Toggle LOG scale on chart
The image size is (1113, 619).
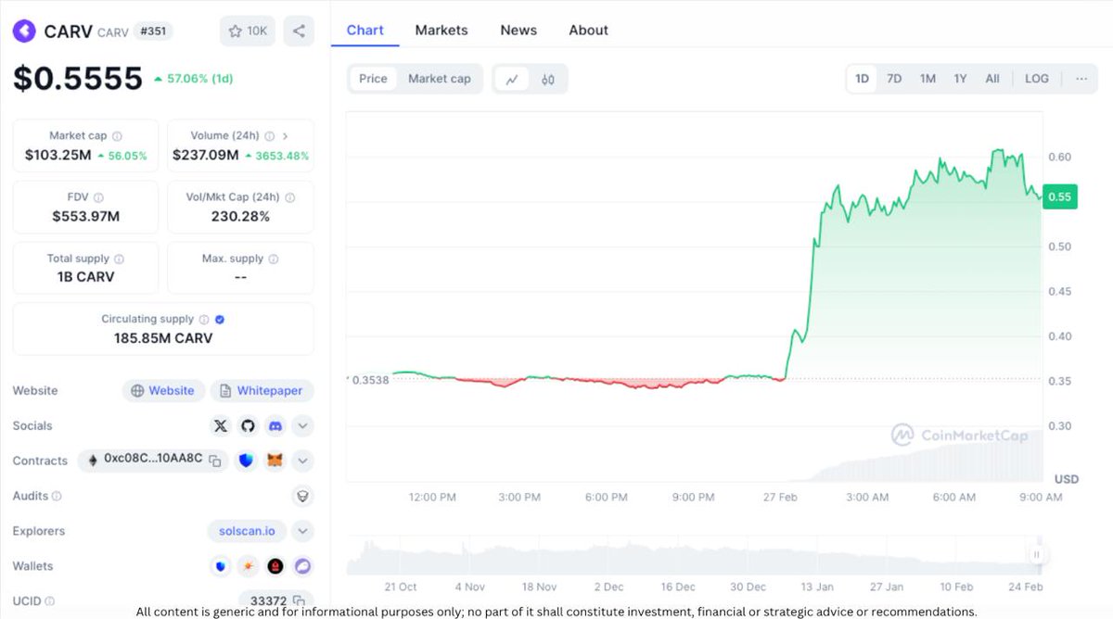pyautogui.click(x=1037, y=79)
